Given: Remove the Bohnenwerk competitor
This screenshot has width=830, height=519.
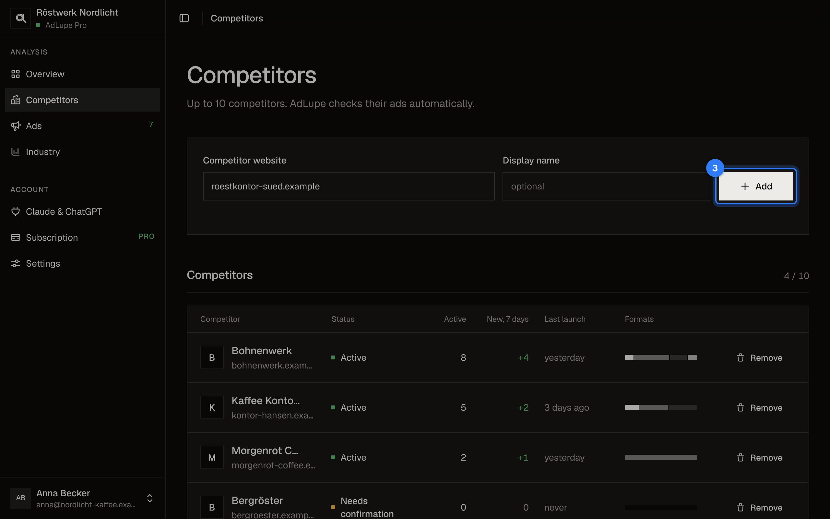Looking at the screenshot, I should [759, 358].
